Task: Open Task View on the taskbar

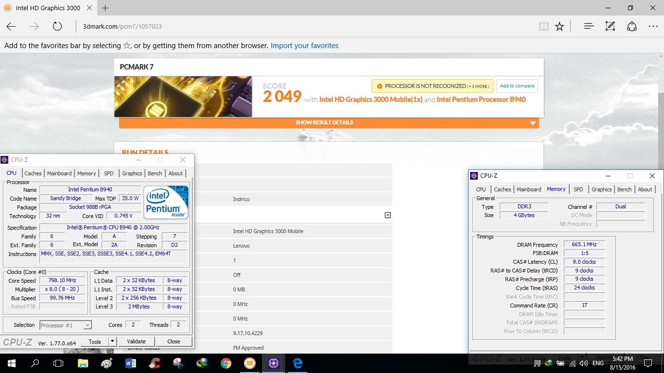Action: tap(58, 363)
